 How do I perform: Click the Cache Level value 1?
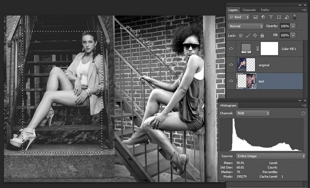point(282,176)
